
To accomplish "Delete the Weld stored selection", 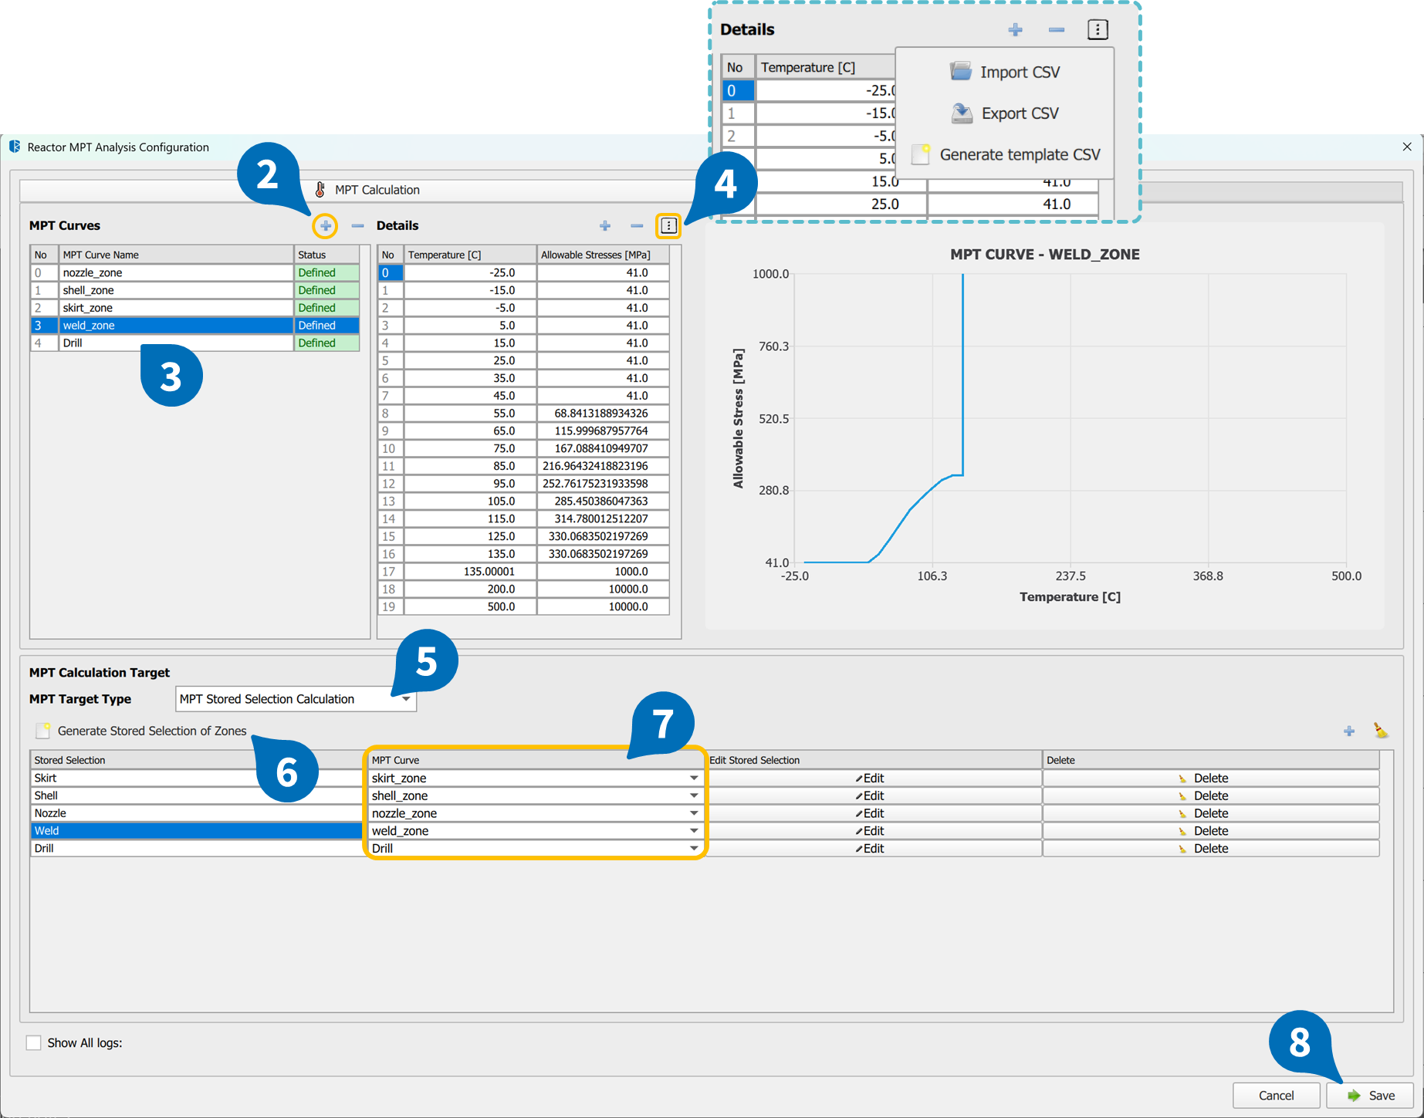I will click(1210, 831).
